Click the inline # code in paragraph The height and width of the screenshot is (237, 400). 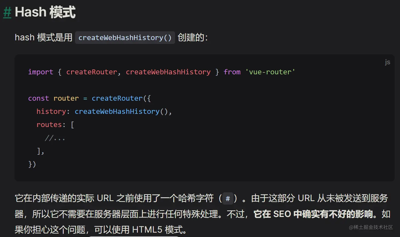click(228, 199)
